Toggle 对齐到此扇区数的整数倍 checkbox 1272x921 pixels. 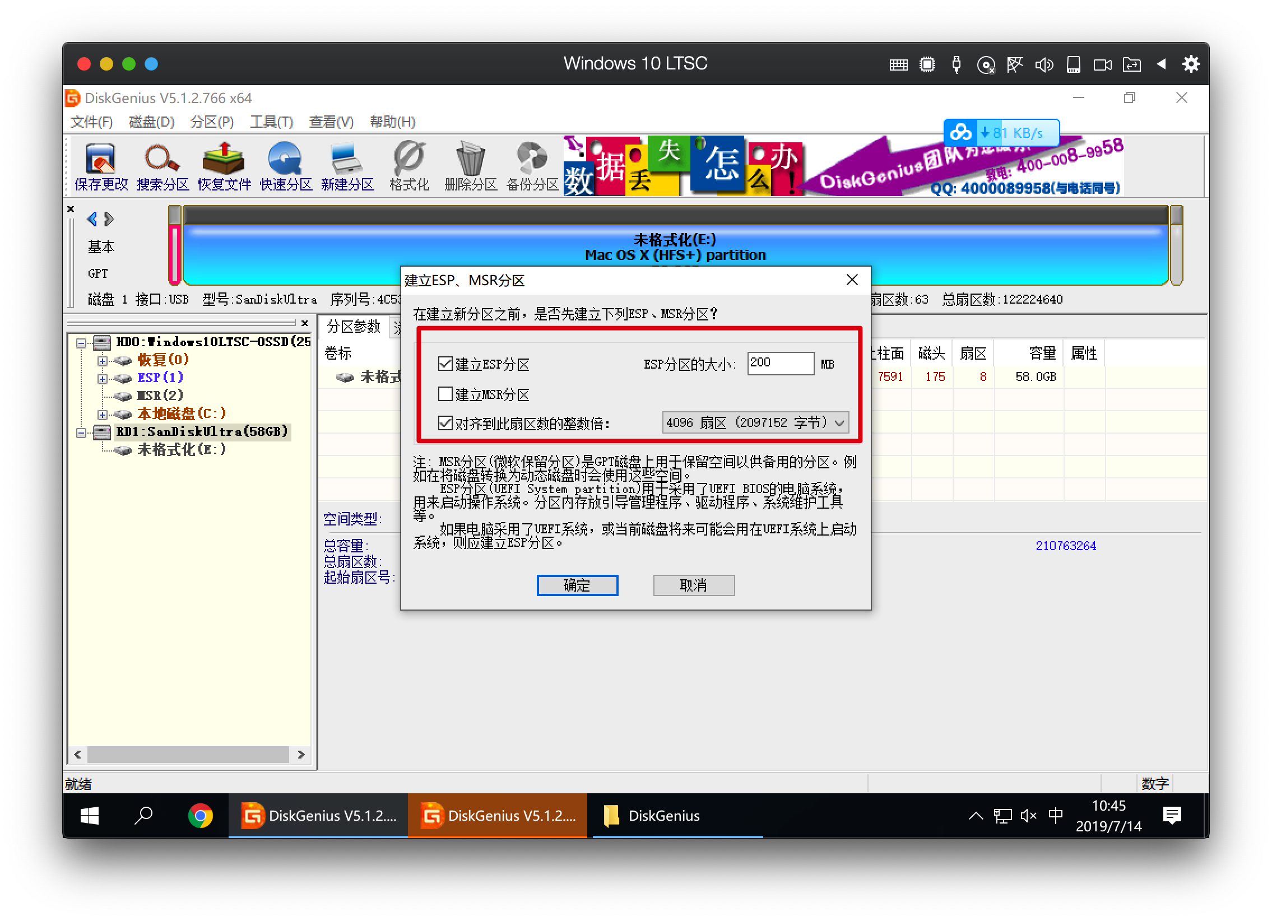[445, 422]
